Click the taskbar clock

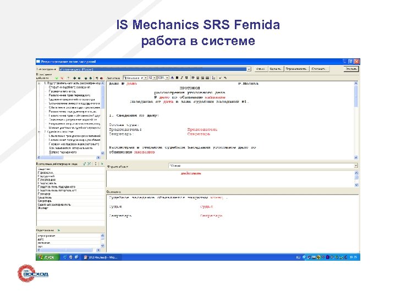click(x=354, y=257)
